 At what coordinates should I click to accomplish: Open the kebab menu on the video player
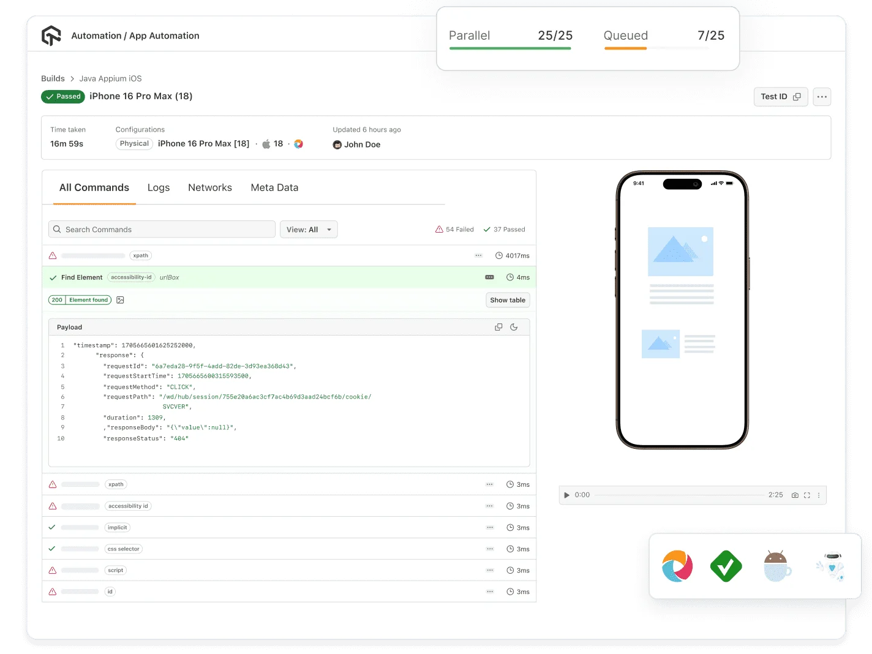point(819,495)
